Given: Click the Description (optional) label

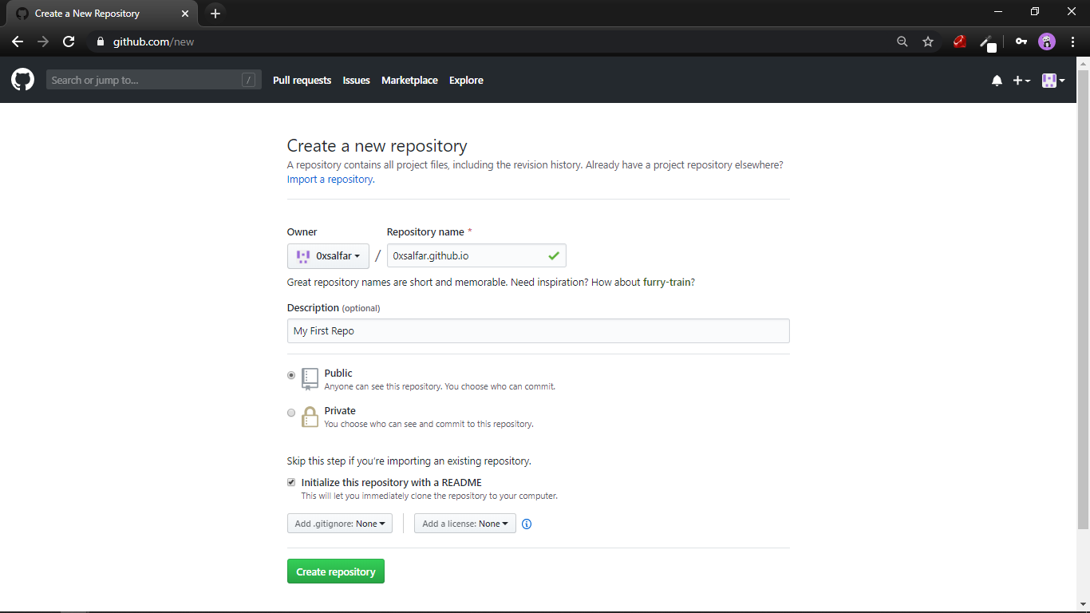Looking at the screenshot, I should coord(334,307).
